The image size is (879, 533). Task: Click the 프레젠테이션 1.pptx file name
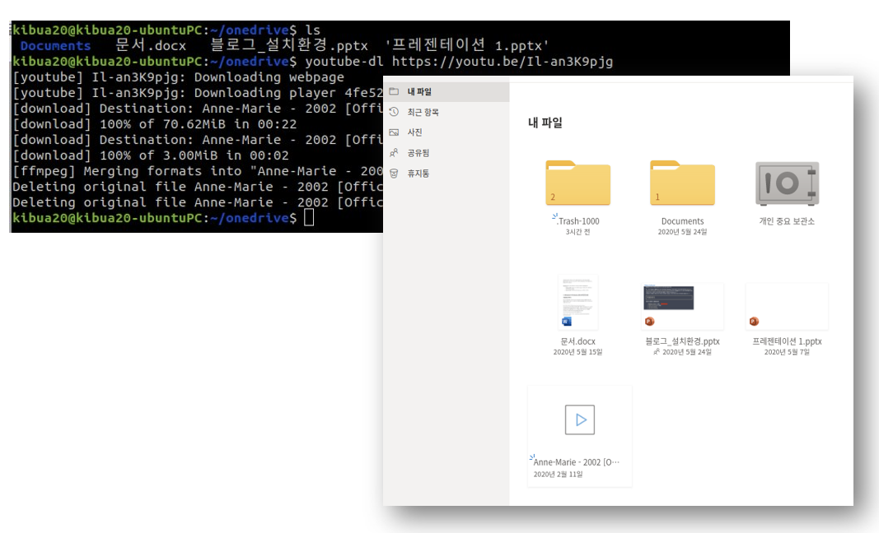tap(787, 341)
